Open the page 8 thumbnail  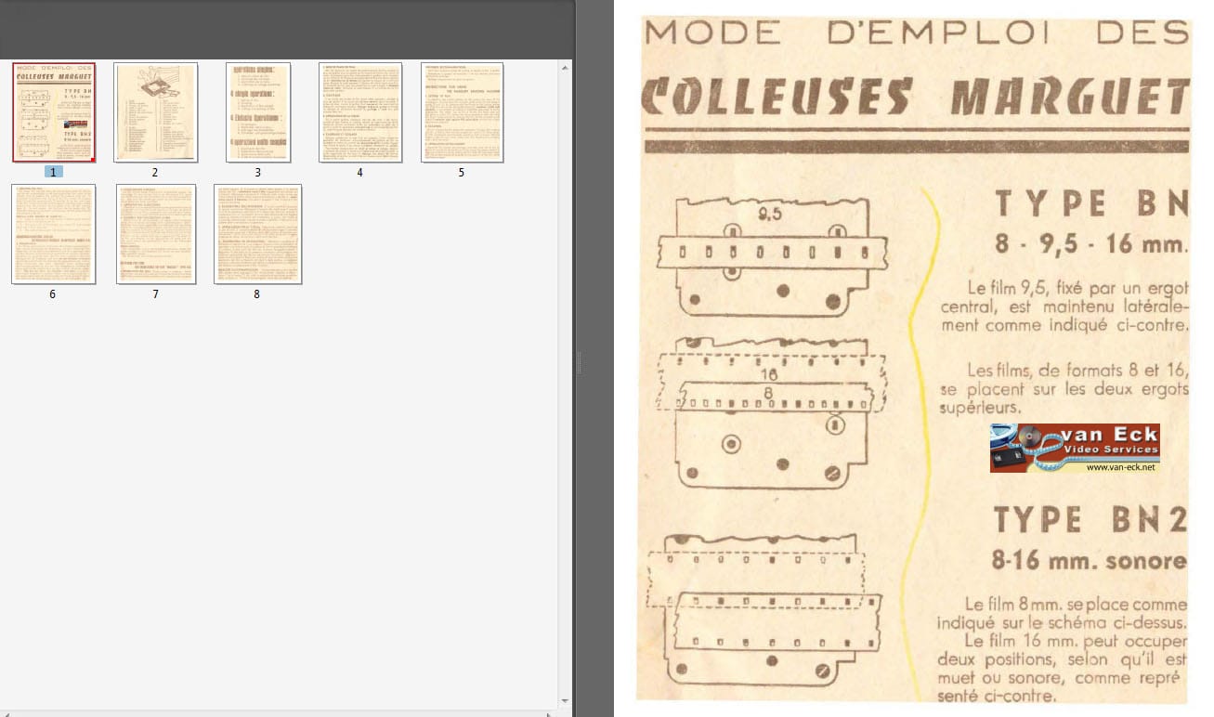click(x=257, y=234)
